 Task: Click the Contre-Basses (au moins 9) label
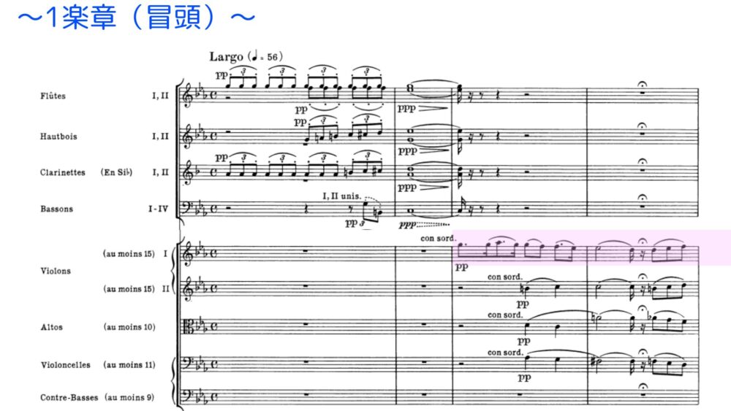[97, 398]
